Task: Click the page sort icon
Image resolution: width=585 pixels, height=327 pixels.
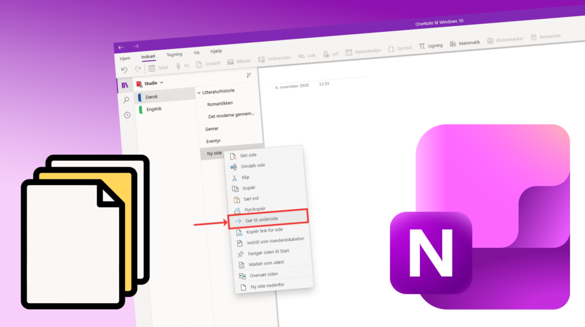Action: (249, 75)
